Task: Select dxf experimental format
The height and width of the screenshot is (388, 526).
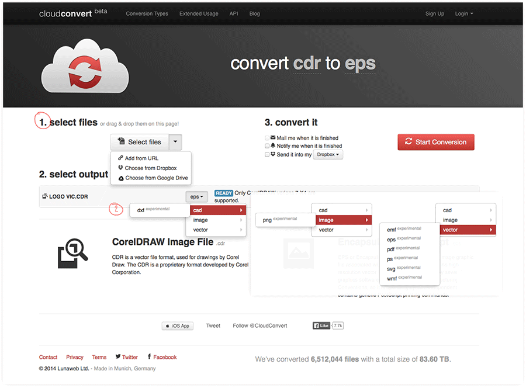Action: point(160,210)
